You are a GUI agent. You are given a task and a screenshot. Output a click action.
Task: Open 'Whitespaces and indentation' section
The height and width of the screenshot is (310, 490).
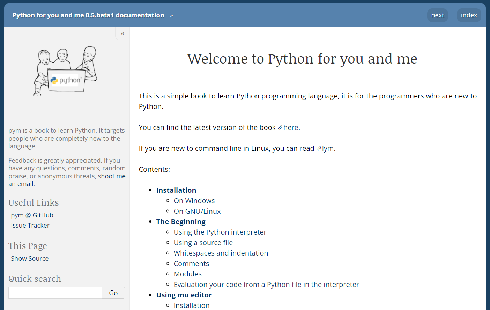point(221,253)
